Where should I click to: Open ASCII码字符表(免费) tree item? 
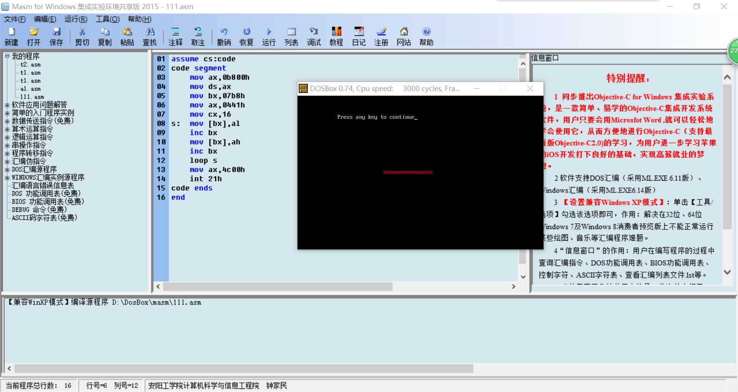(45, 218)
